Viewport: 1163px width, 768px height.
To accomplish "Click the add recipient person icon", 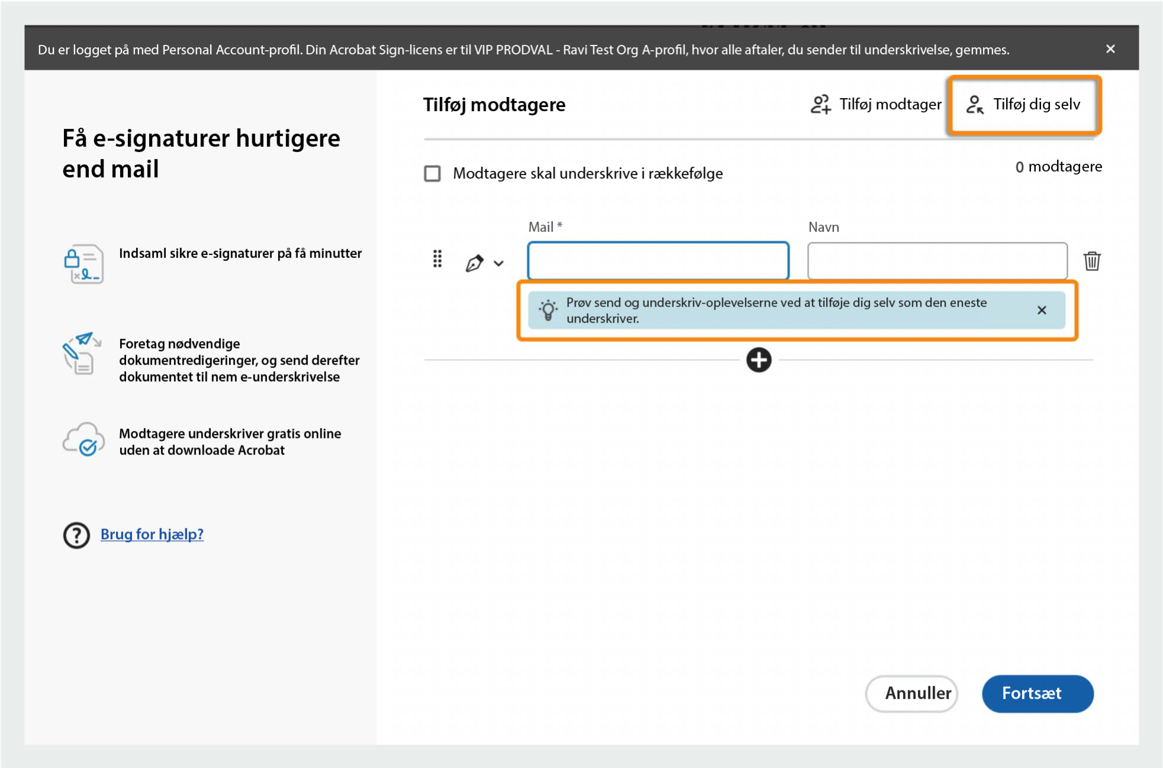I will pyautogui.click(x=820, y=105).
